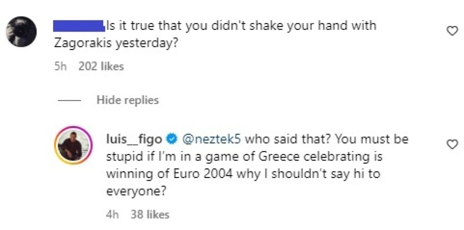Collapse the thread using Hide replies
464x230 pixels.
(x=127, y=100)
